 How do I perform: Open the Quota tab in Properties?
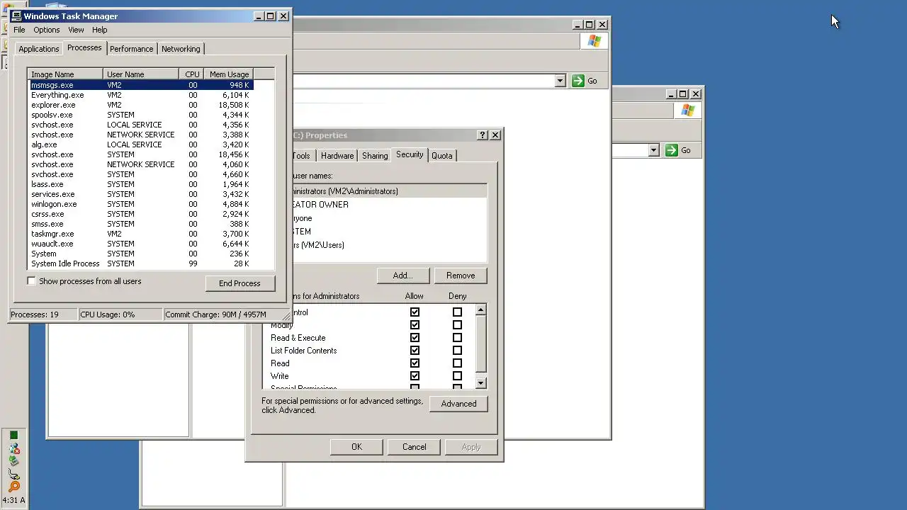(x=442, y=156)
